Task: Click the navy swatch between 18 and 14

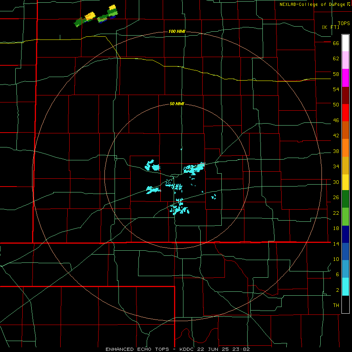Action: (x=345, y=234)
